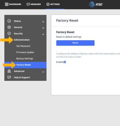Screen dimensions: 120x126
Task: Click the blue Reset button
Action: [x=75, y=43]
